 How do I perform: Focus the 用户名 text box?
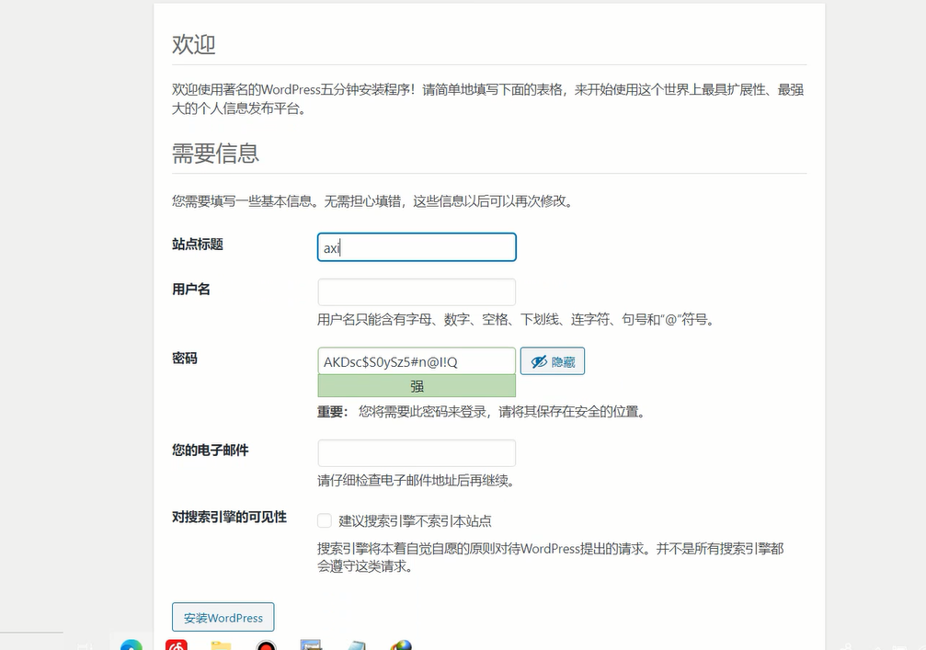point(417,292)
